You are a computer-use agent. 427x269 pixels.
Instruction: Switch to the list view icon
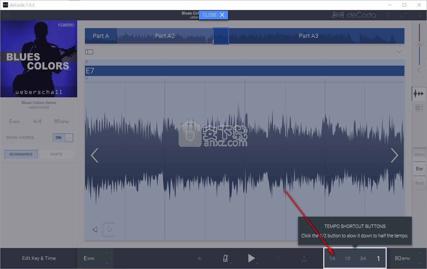[x=419, y=108]
